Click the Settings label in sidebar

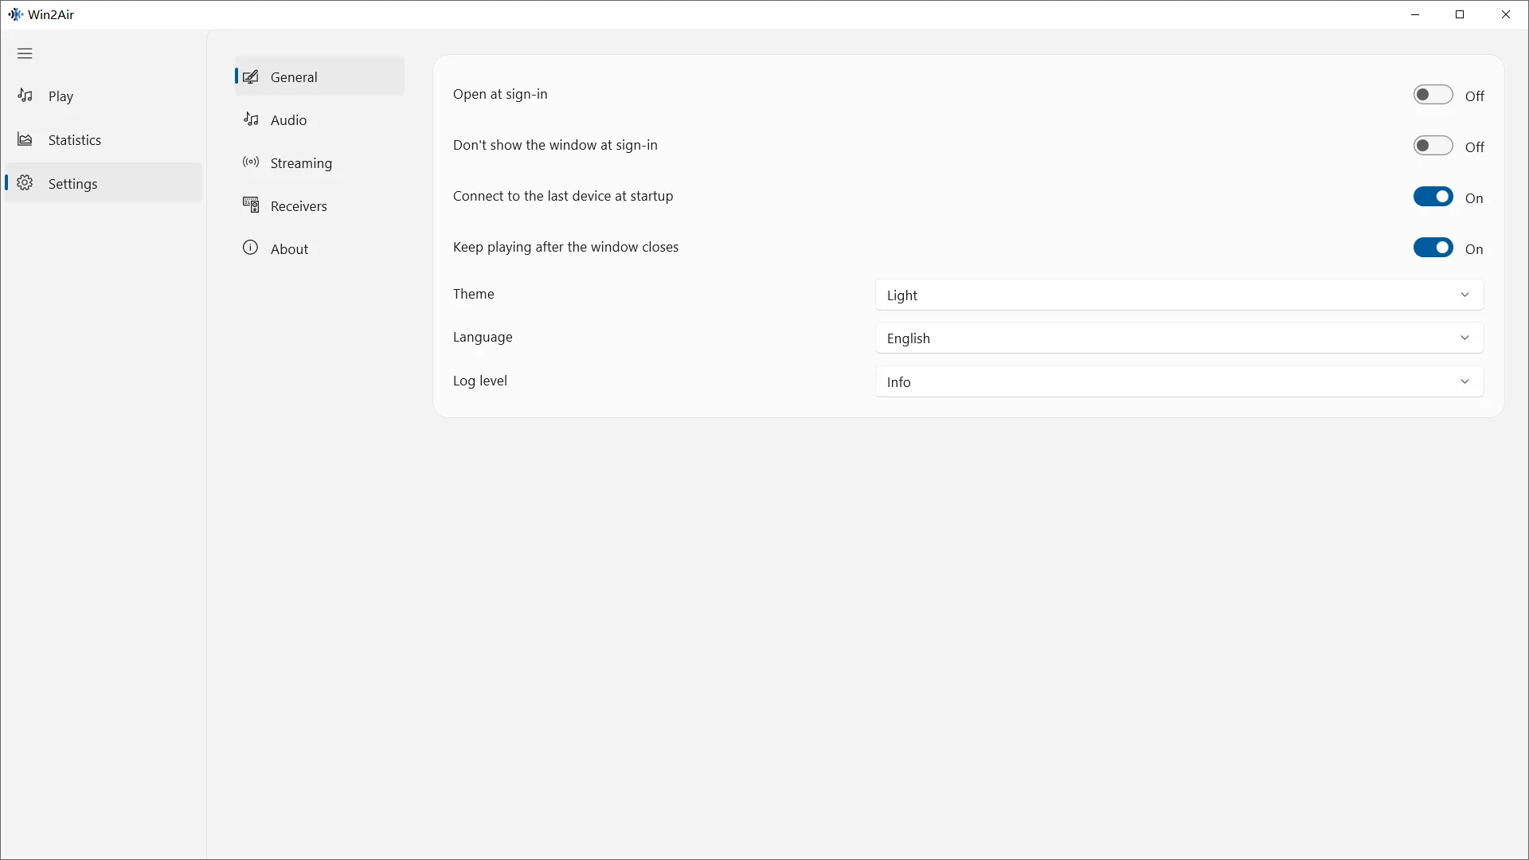tap(72, 184)
